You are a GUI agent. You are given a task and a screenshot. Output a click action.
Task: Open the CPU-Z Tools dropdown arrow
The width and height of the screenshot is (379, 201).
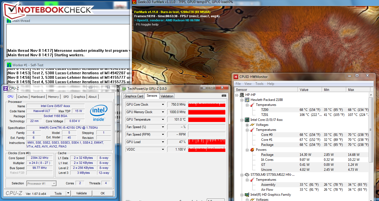click(x=68, y=193)
